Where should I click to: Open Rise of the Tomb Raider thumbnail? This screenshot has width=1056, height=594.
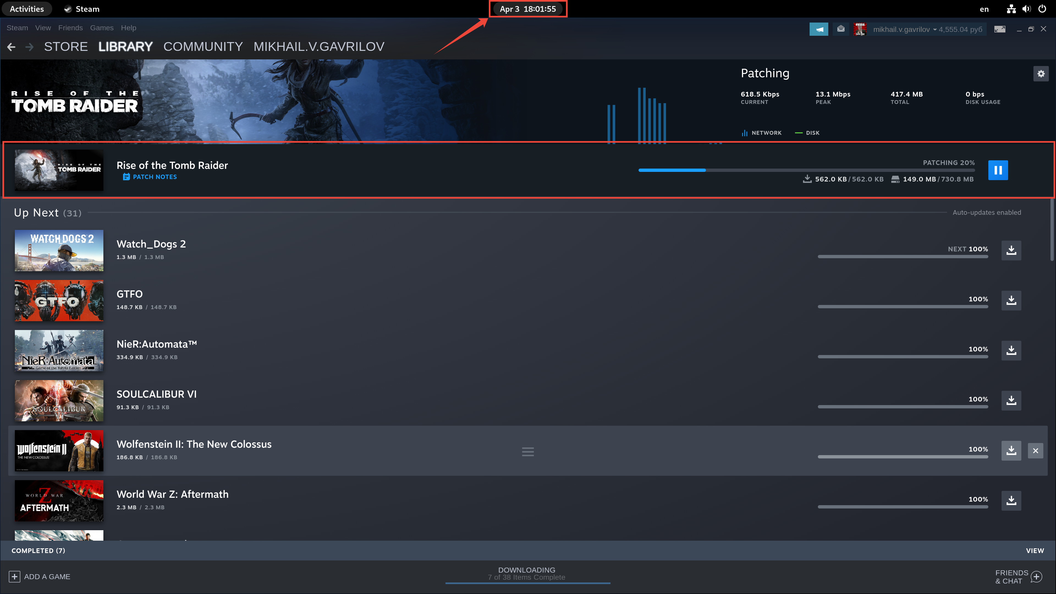59,170
